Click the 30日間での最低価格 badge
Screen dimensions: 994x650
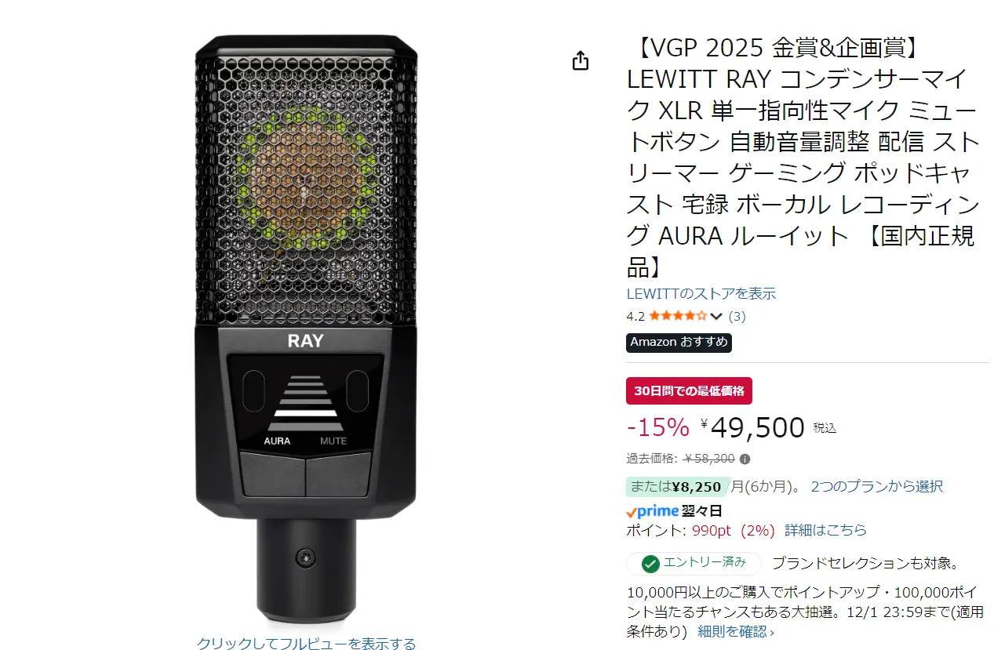(x=689, y=390)
